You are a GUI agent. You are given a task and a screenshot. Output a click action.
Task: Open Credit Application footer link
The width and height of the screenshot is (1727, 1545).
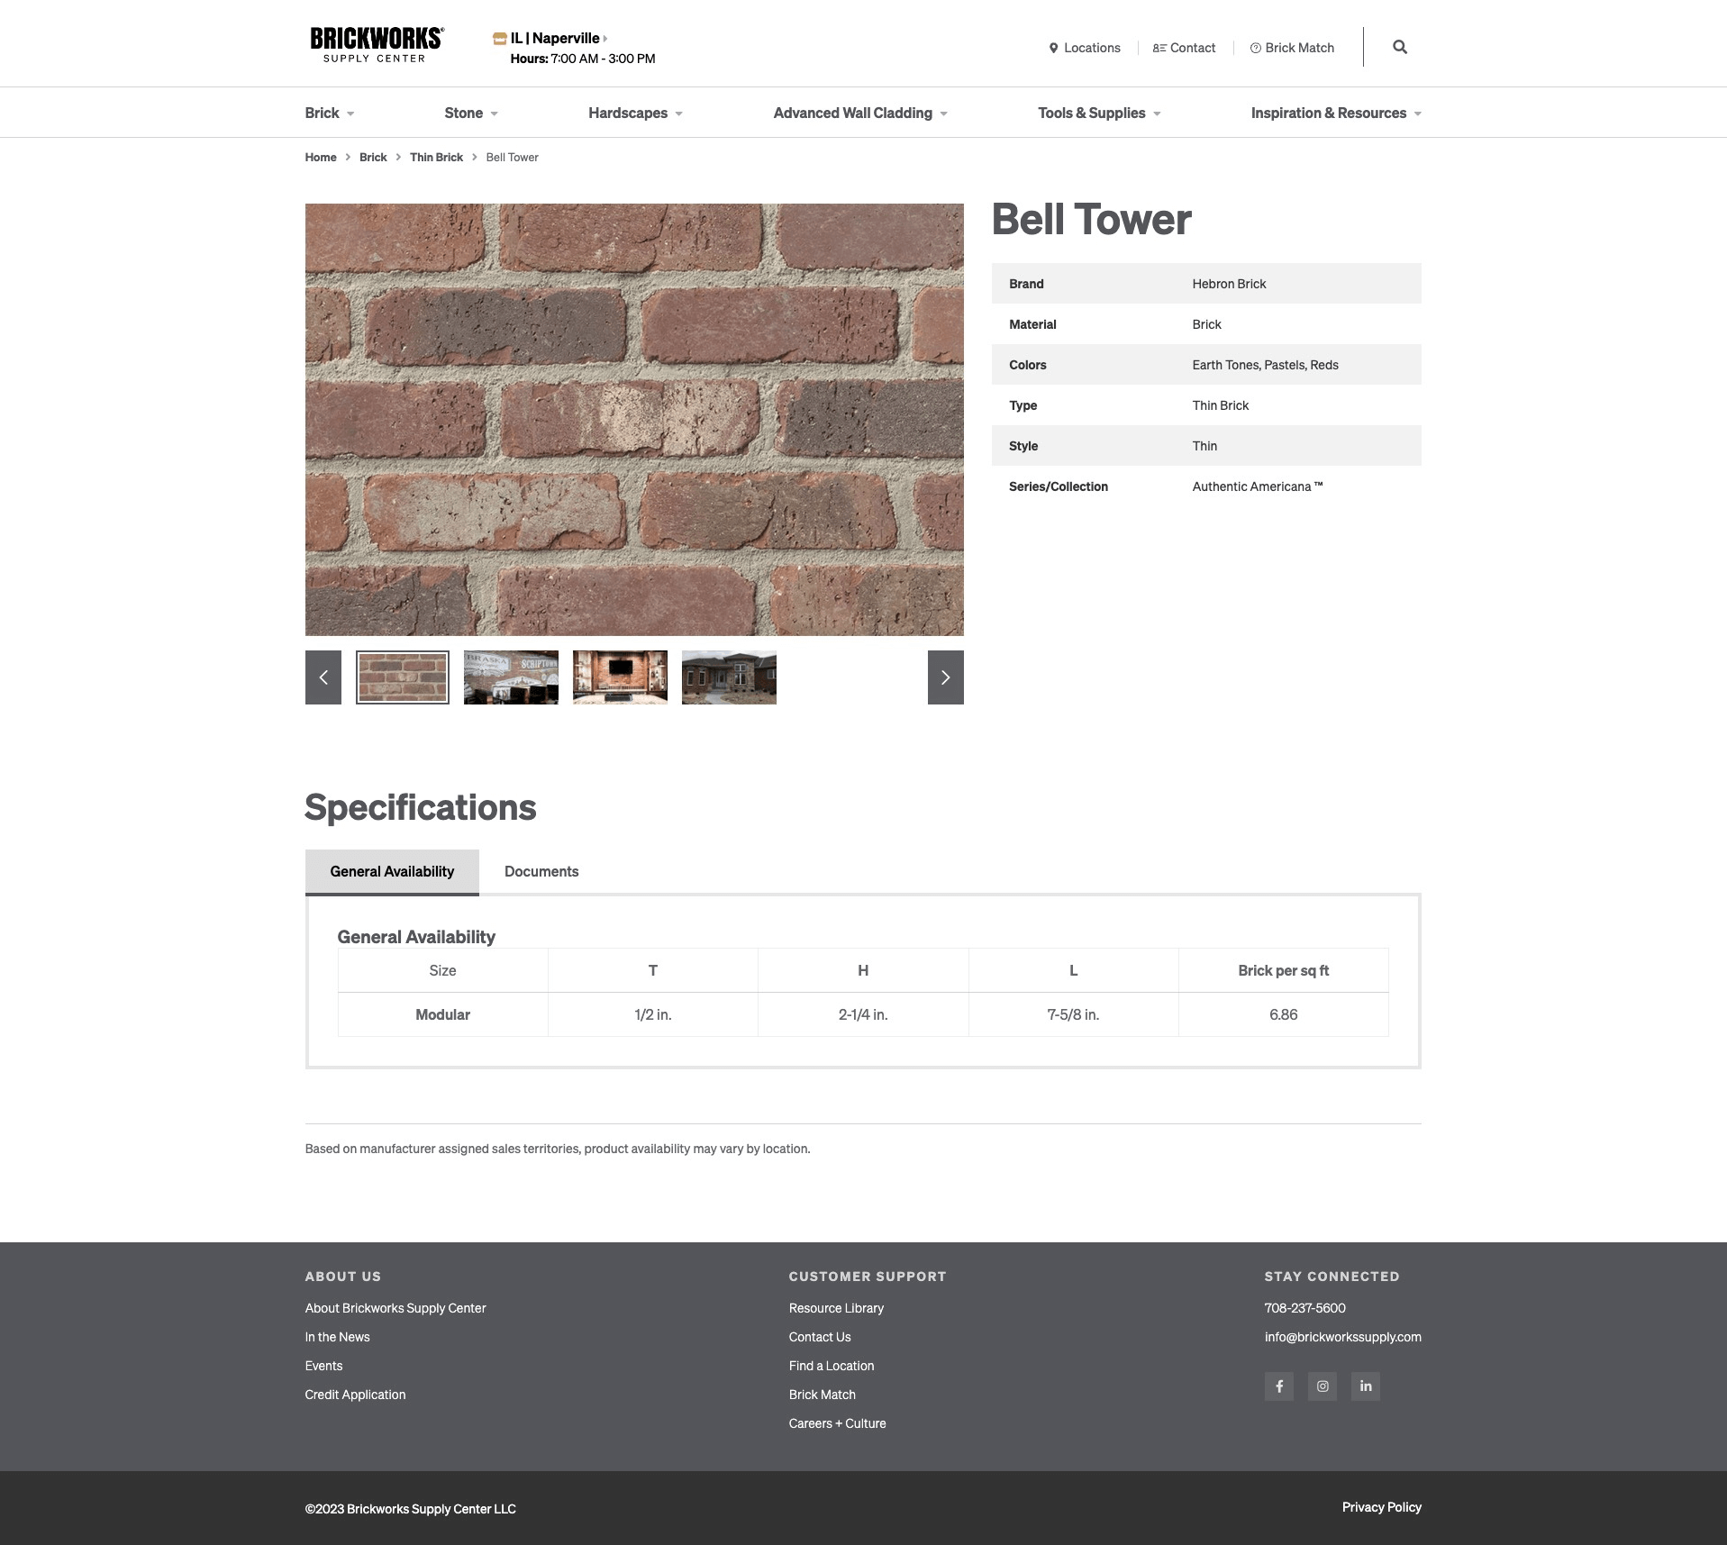pos(355,1395)
